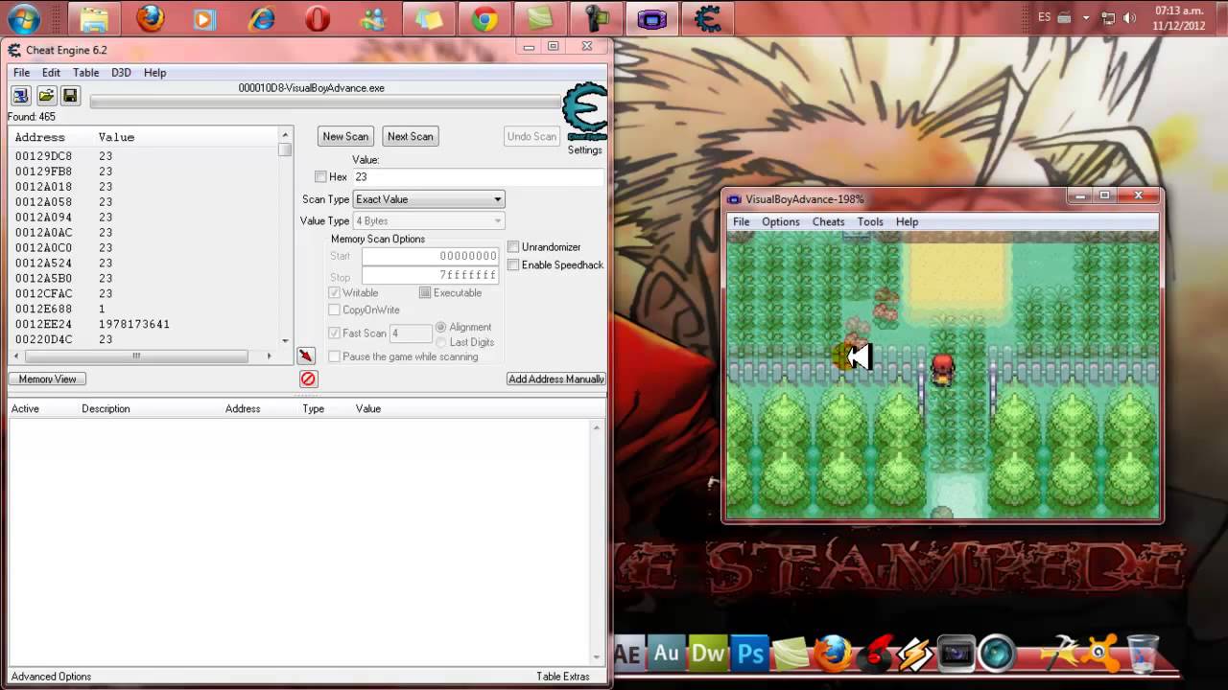Open Adobe Audition from the dock
This screenshot has width=1228, height=690.
[667, 655]
